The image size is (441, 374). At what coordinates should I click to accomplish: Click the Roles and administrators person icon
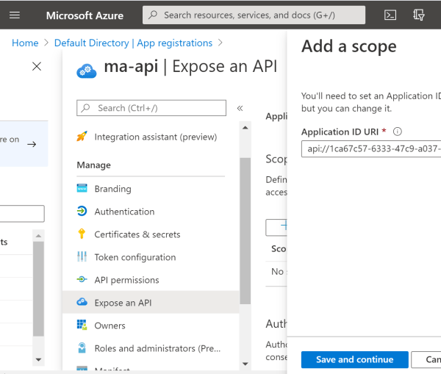pos(82,348)
